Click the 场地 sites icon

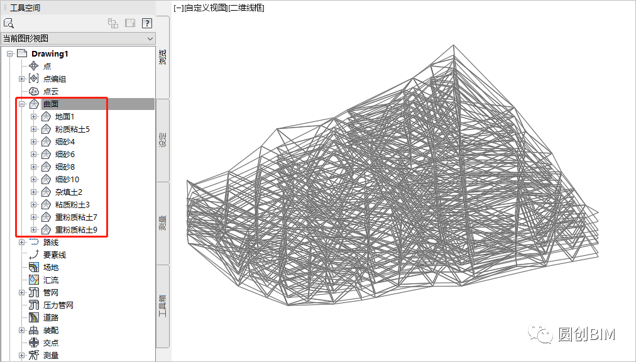(34, 268)
